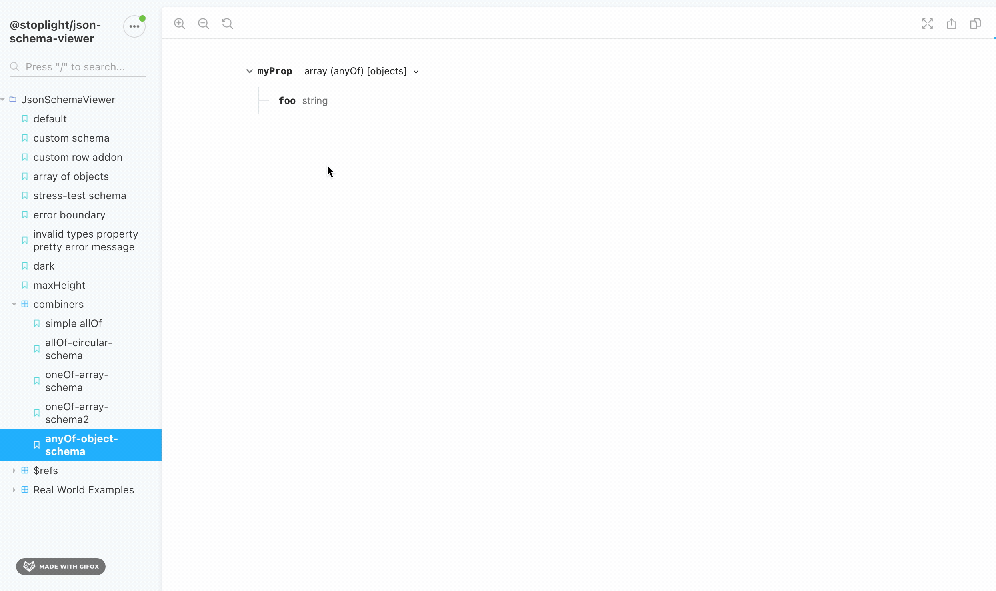Click the zoom out magnifier icon
The height and width of the screenshot is (591, 996).
pos(204,24)
